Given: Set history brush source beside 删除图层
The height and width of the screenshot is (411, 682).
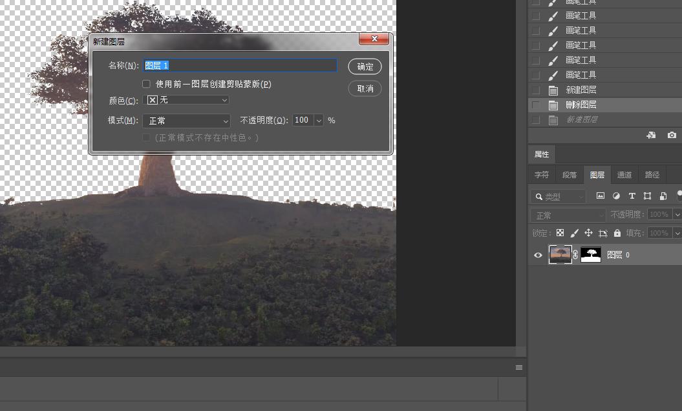Looking at the screenshot, I should (536, 105).
